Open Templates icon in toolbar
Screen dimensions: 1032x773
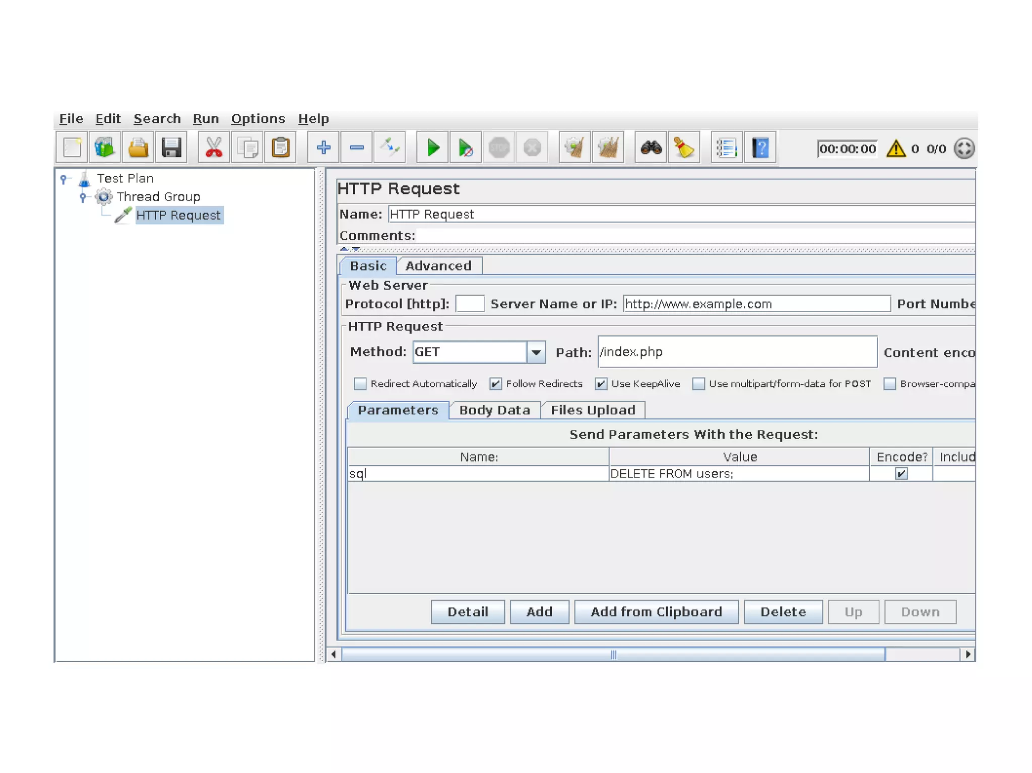[x=105, y=148]
